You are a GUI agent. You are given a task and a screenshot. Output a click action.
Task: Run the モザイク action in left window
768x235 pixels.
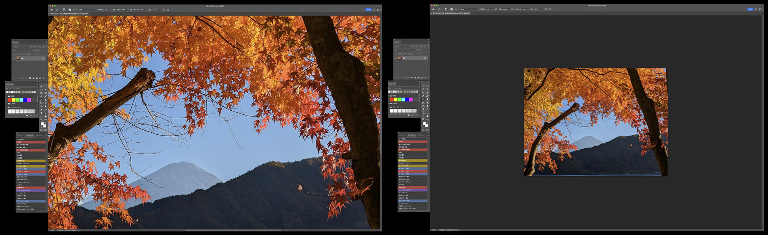(31, 185)
